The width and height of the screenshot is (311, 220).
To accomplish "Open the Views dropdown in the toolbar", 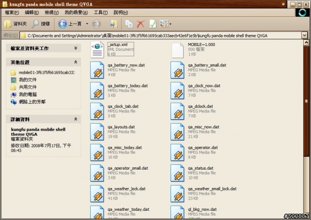I will click(x=165, y=23).
